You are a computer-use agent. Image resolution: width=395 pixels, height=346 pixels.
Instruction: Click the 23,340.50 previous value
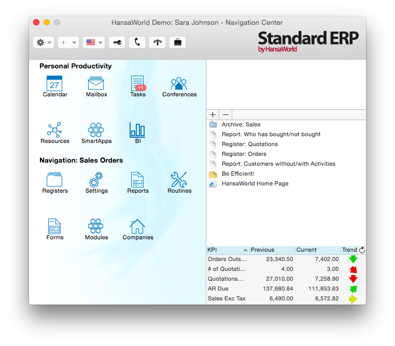click(x=279, y=259)
